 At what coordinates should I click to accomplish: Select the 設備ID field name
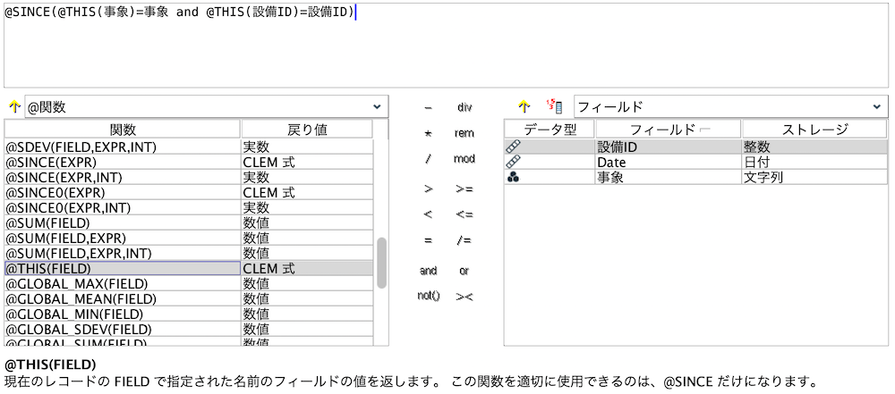click(669, 147)
